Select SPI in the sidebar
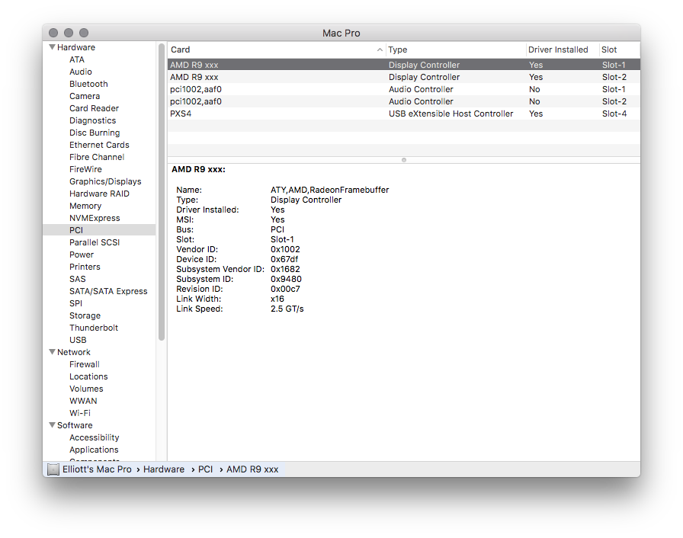The image size is (683, 538). pos(75,303)
